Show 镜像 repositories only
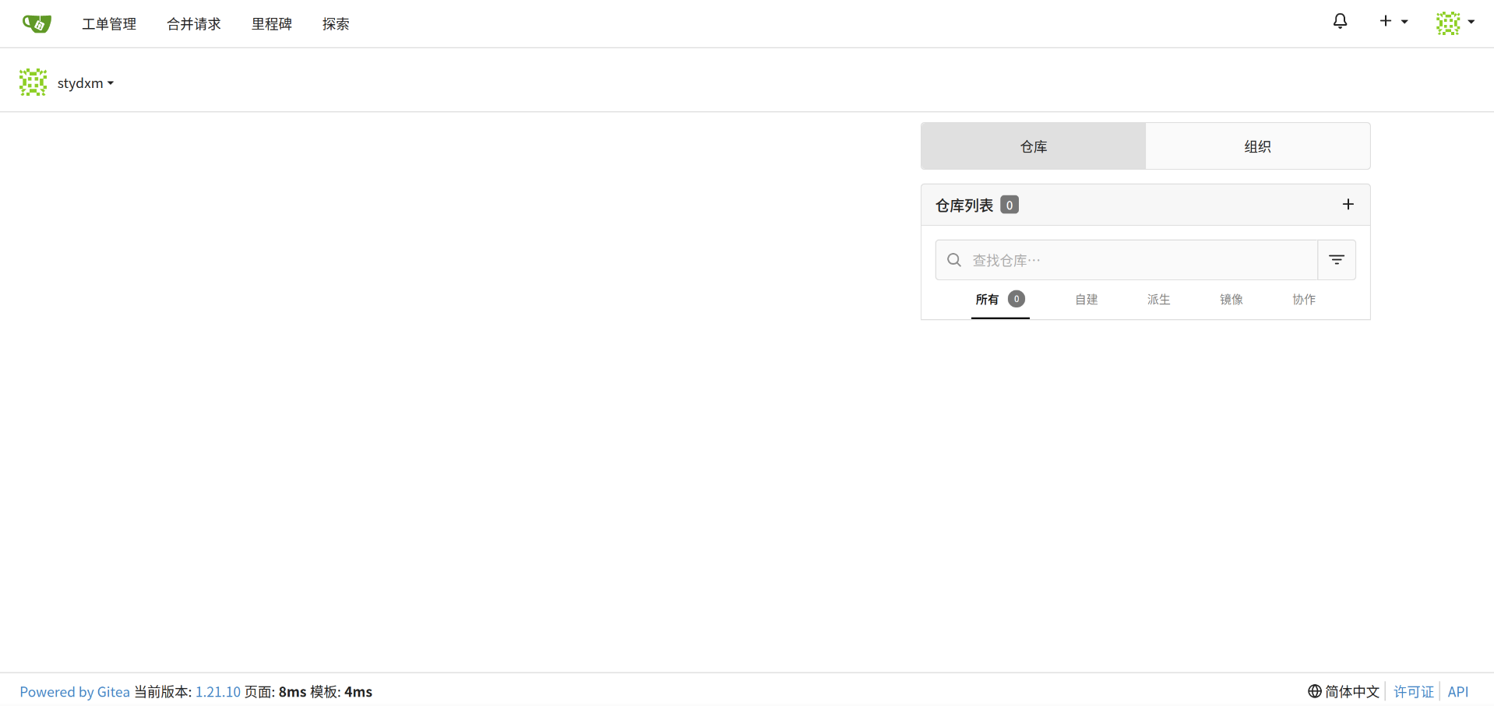The height and width of the screenshot is (706, 1494). tap(1231, 300)
